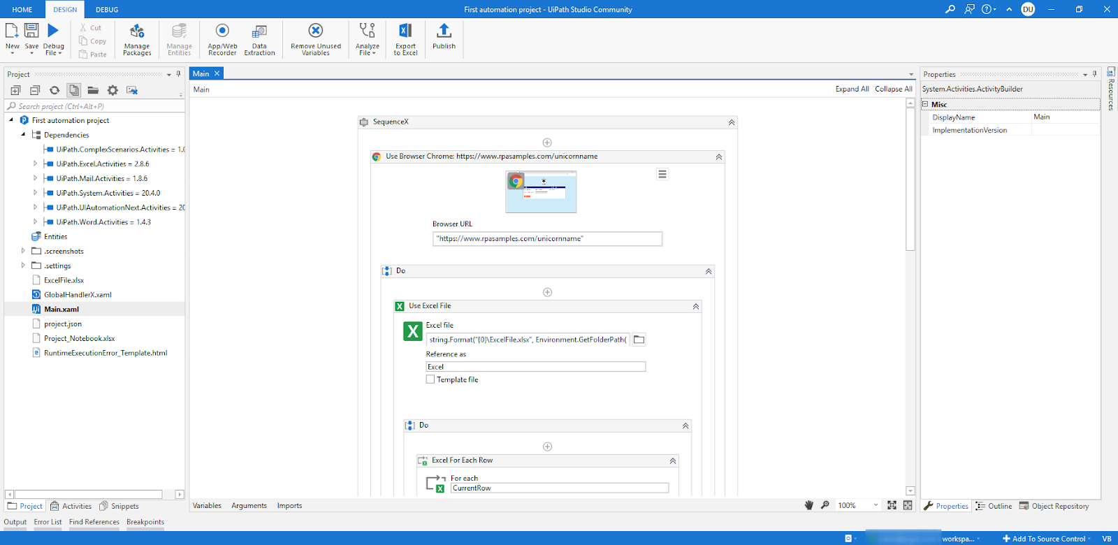Open Analyze File tool
Viewport: 1118px width, 545px height.
coord(367,39)
